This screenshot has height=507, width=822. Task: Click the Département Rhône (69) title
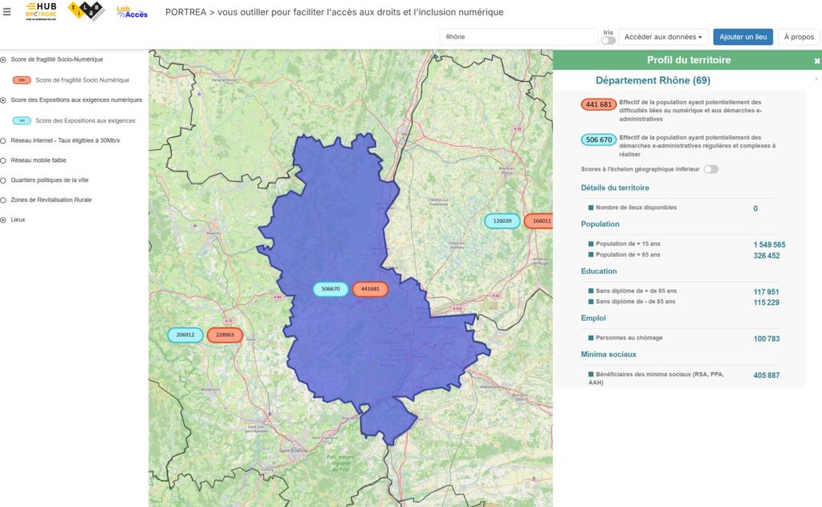[653, 80]
